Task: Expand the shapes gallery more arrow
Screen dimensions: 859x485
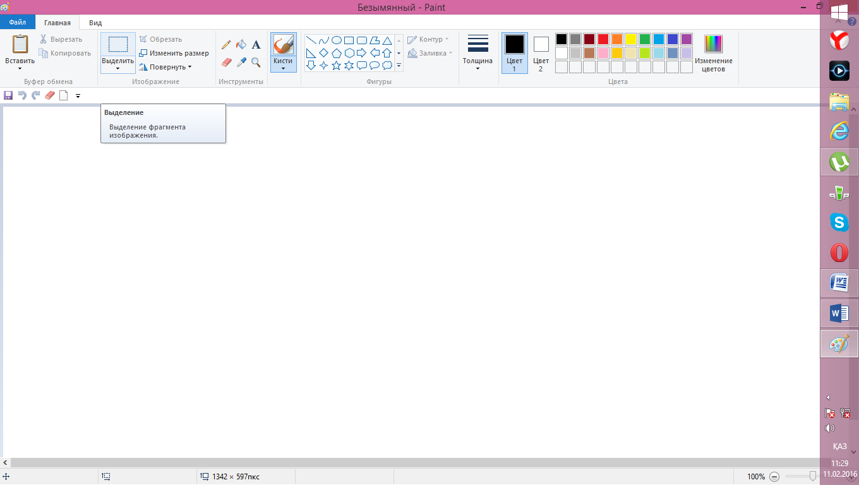Action: (399, 66)
